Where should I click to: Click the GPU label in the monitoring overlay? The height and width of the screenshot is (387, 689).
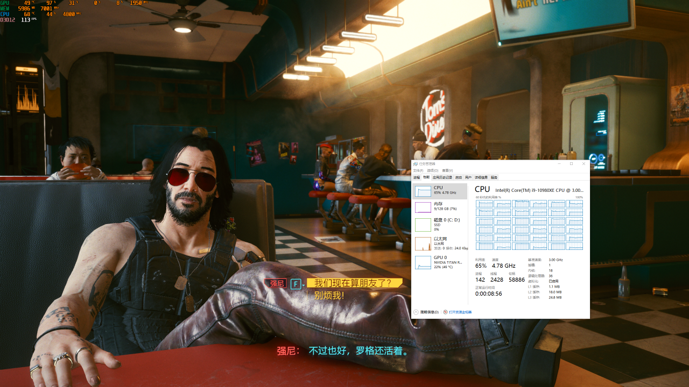coord(5,3)
